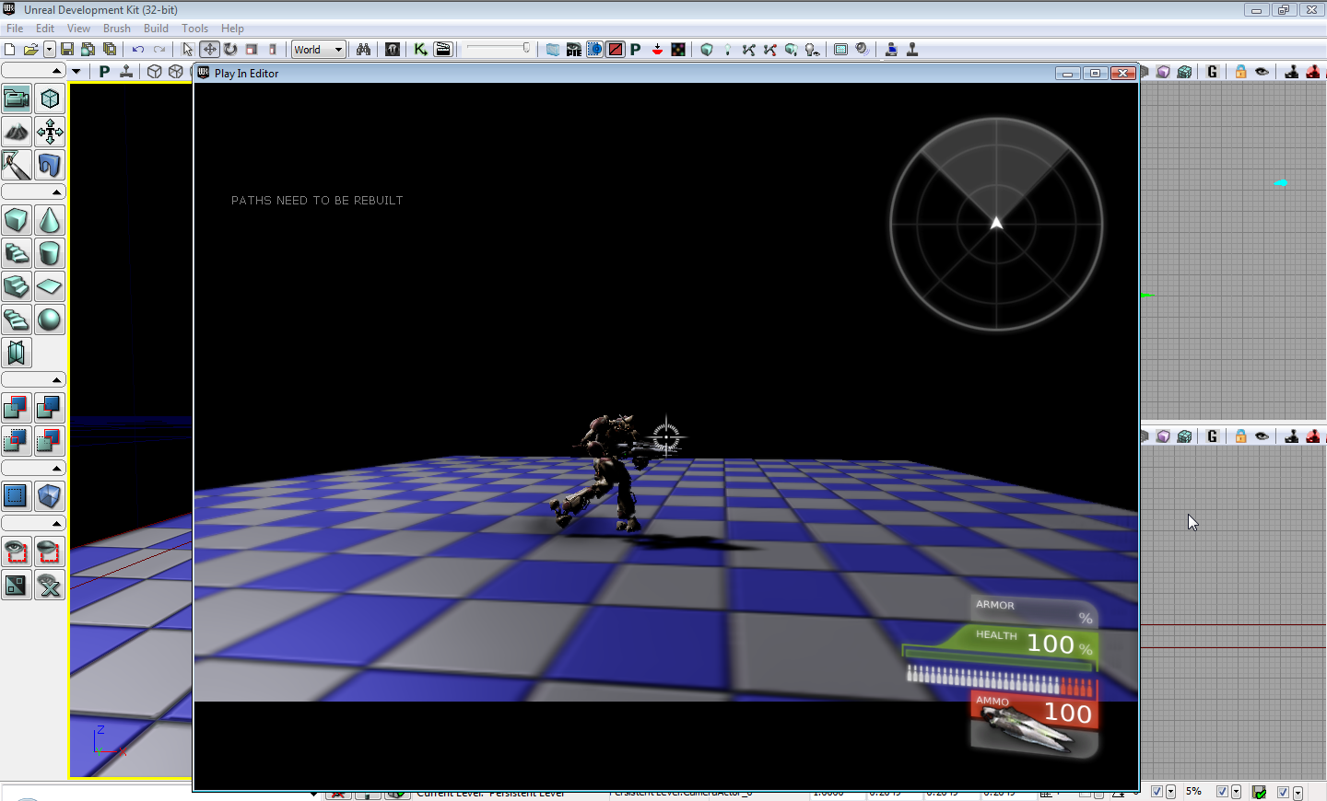Switch to Terrain editing mode icon
The image size is (1327, 801).
[17, 132]
